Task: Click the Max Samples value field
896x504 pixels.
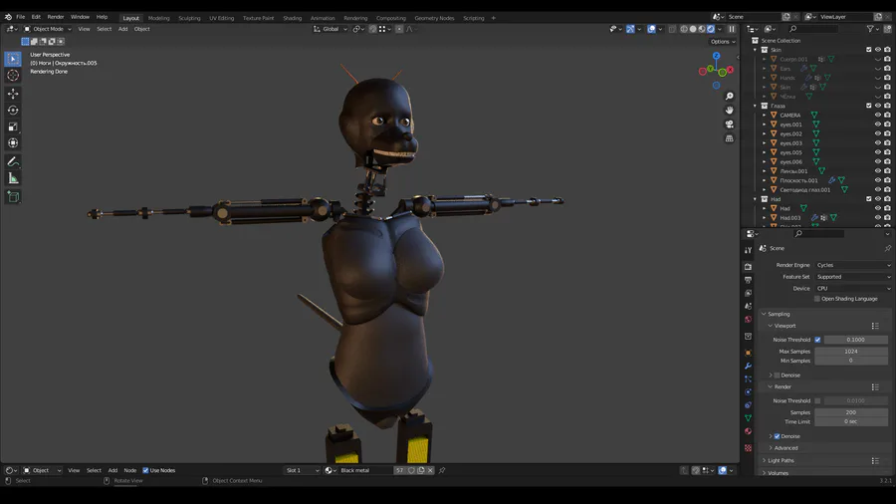Action: [x=851, y=352]
